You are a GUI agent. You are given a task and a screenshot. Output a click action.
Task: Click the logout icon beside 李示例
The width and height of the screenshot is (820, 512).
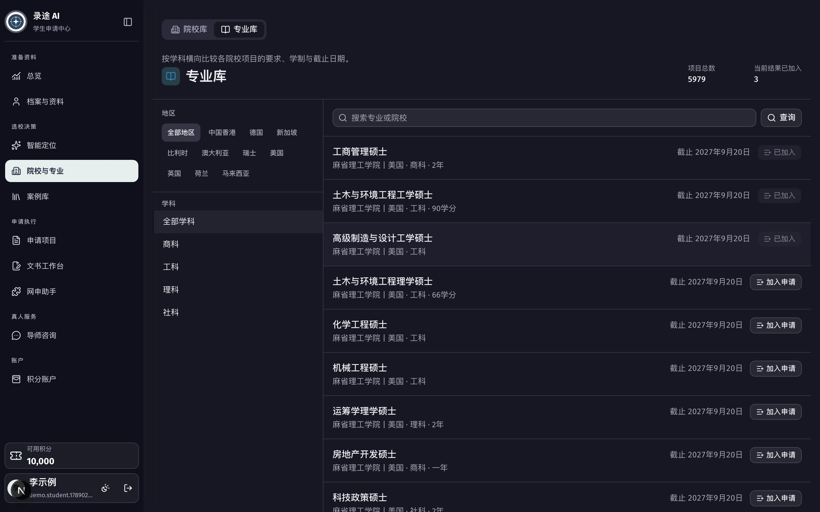coord(128,488)
